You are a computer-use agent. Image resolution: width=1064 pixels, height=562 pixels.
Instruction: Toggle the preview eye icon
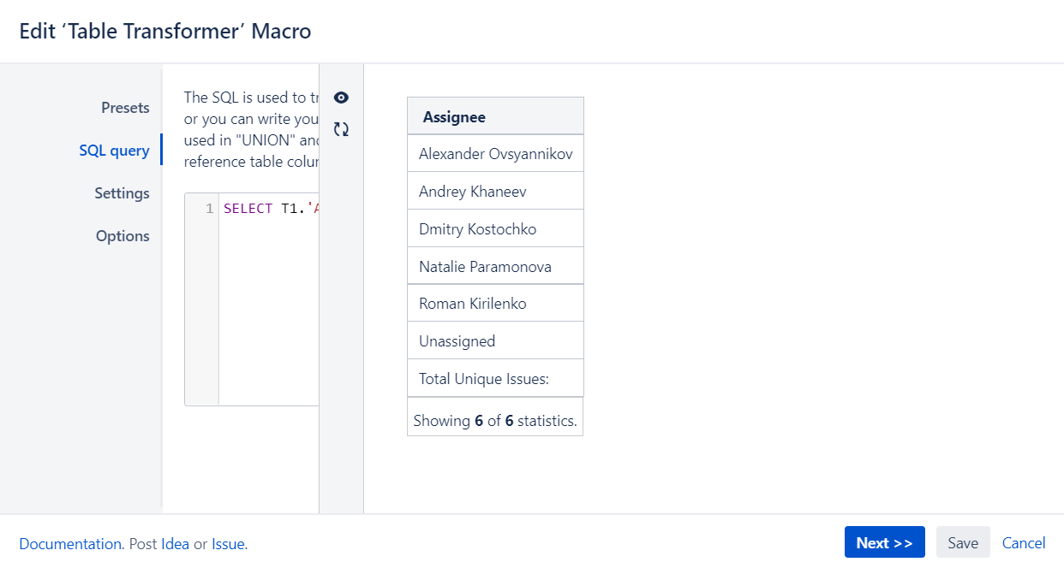[341, 98]
